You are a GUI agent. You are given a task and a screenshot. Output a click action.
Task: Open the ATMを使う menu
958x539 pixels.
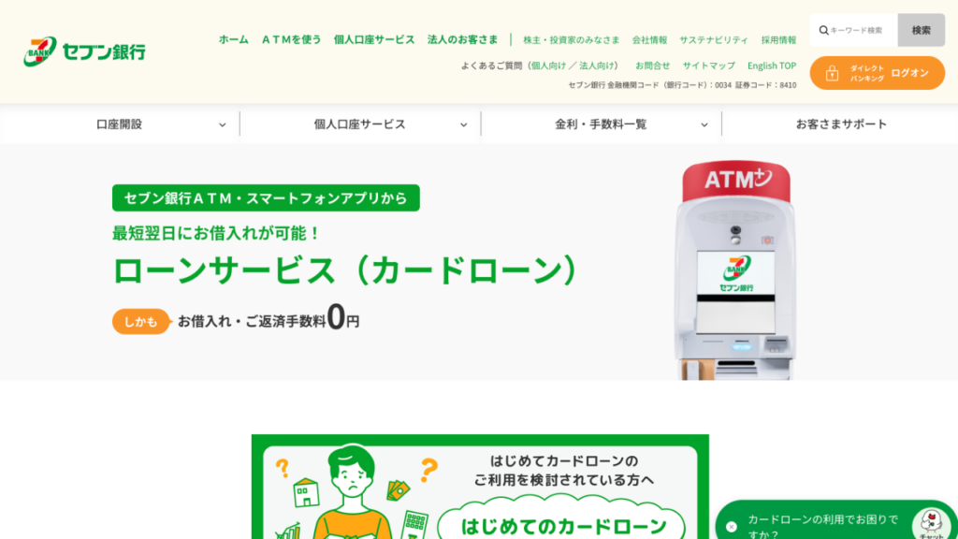tap(291, 40)
